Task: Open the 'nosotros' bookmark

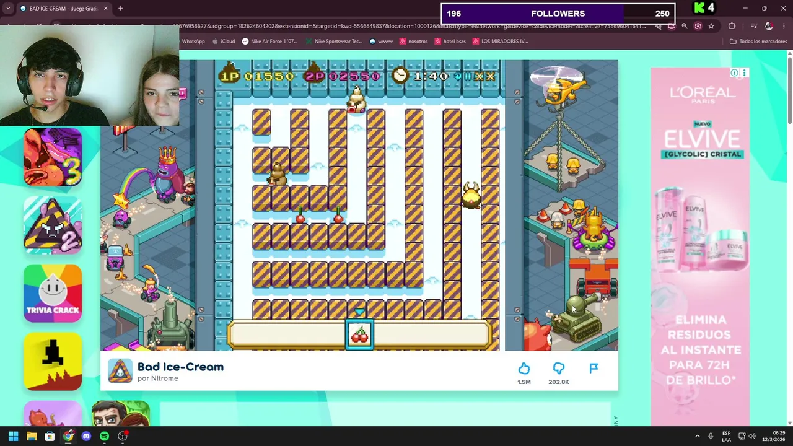Action: coord(414,42)
